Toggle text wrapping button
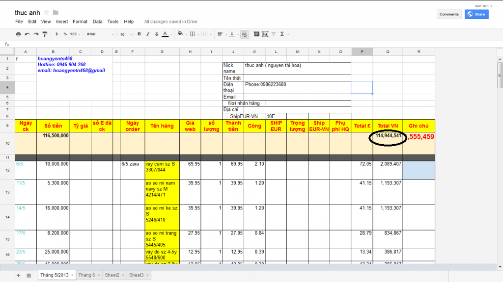503x282 pixels. tap(244, 34)
